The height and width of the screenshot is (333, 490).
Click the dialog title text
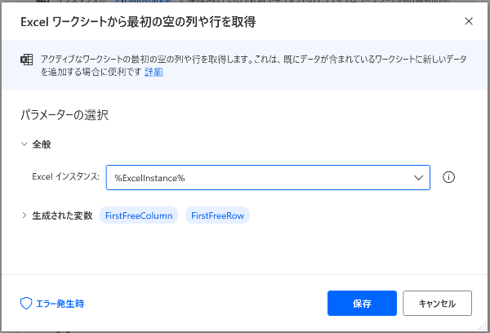[138, 22]
